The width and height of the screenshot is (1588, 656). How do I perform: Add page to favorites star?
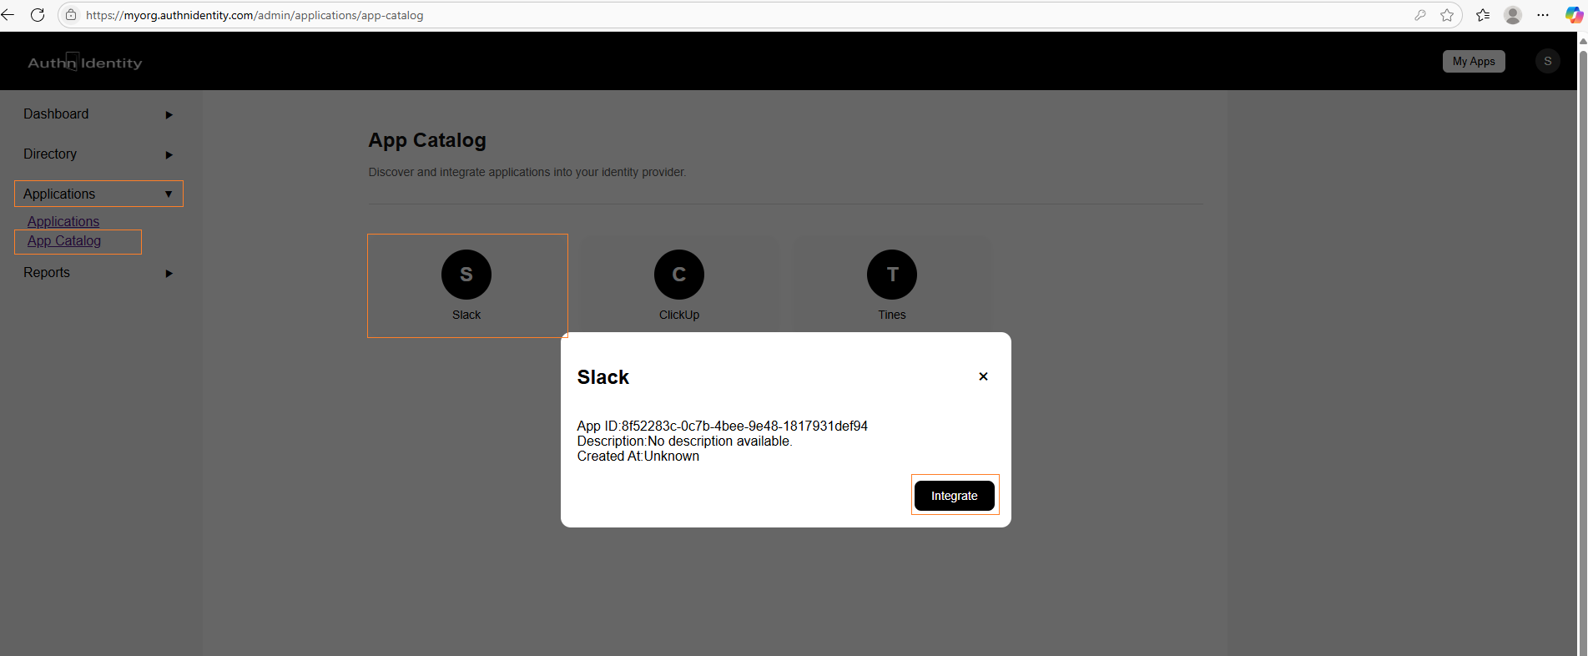pos(1447,15)
